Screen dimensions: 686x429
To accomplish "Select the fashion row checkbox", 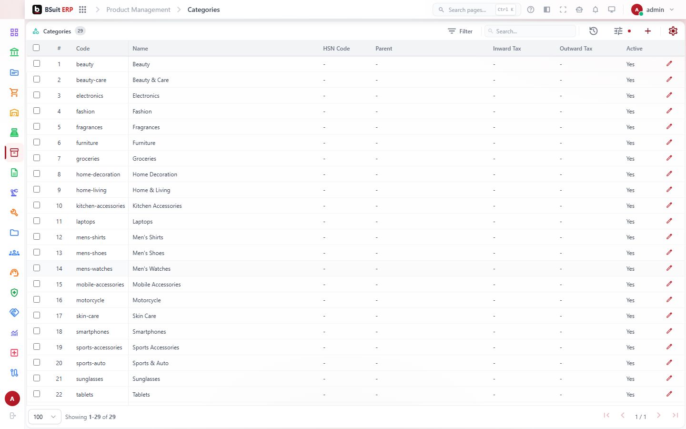I will tap(37, 111).
